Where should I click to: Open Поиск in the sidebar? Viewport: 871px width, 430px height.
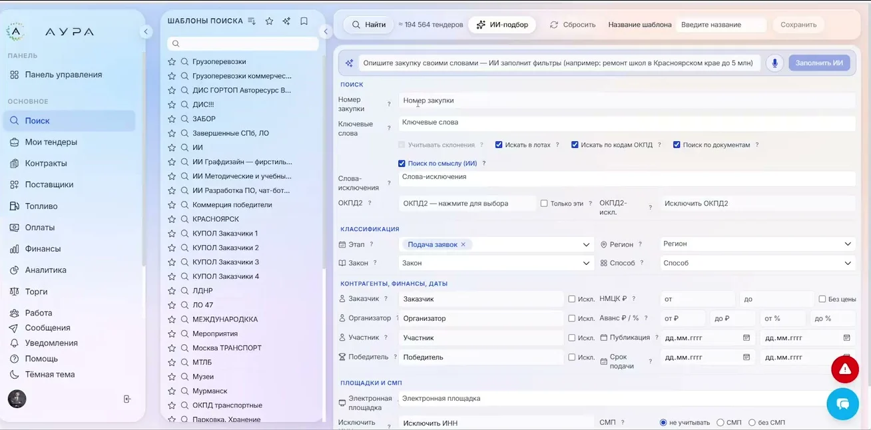[x=69, y=120]
